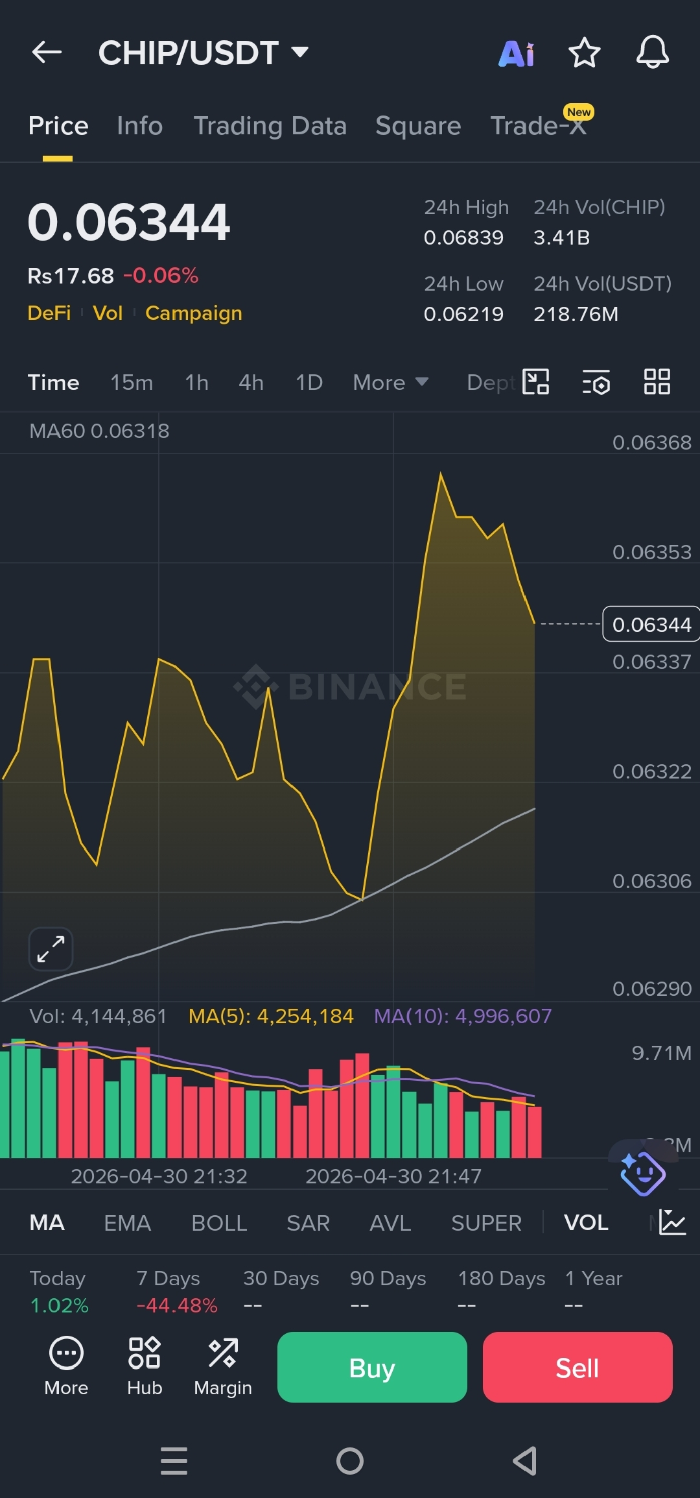The height and width of the screenshot is (1498, 700).
Task: Open CHIP/USDT pair selector dropdown
Action: (203, 53)
